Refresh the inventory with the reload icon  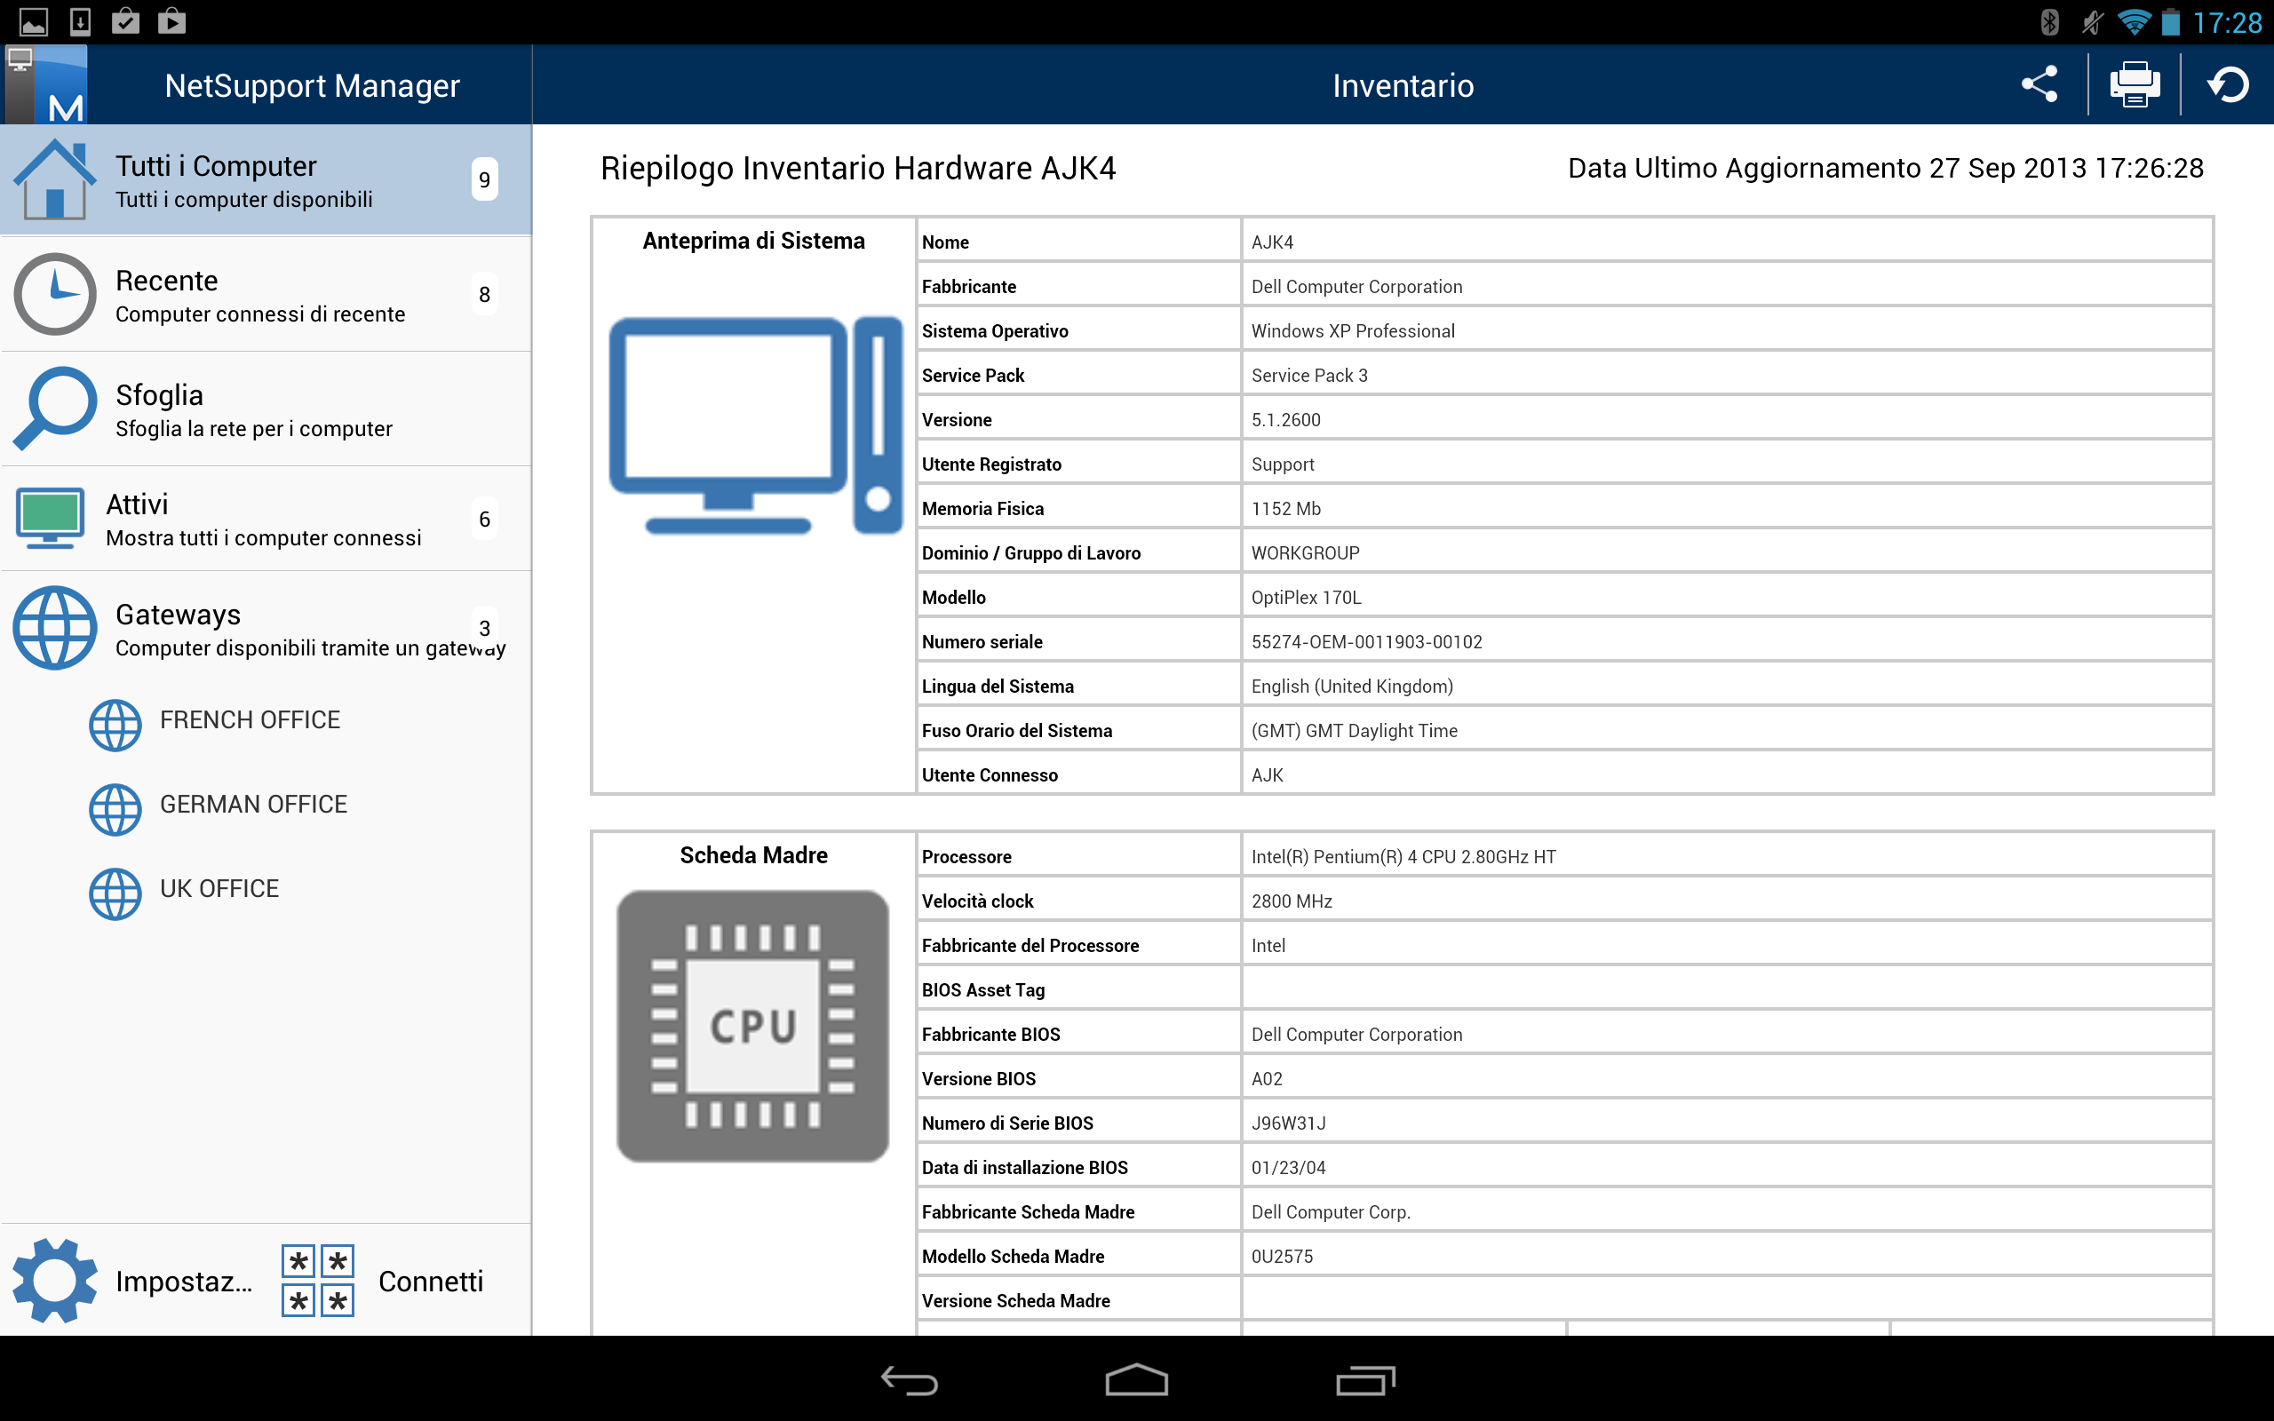click(2228, 84)
